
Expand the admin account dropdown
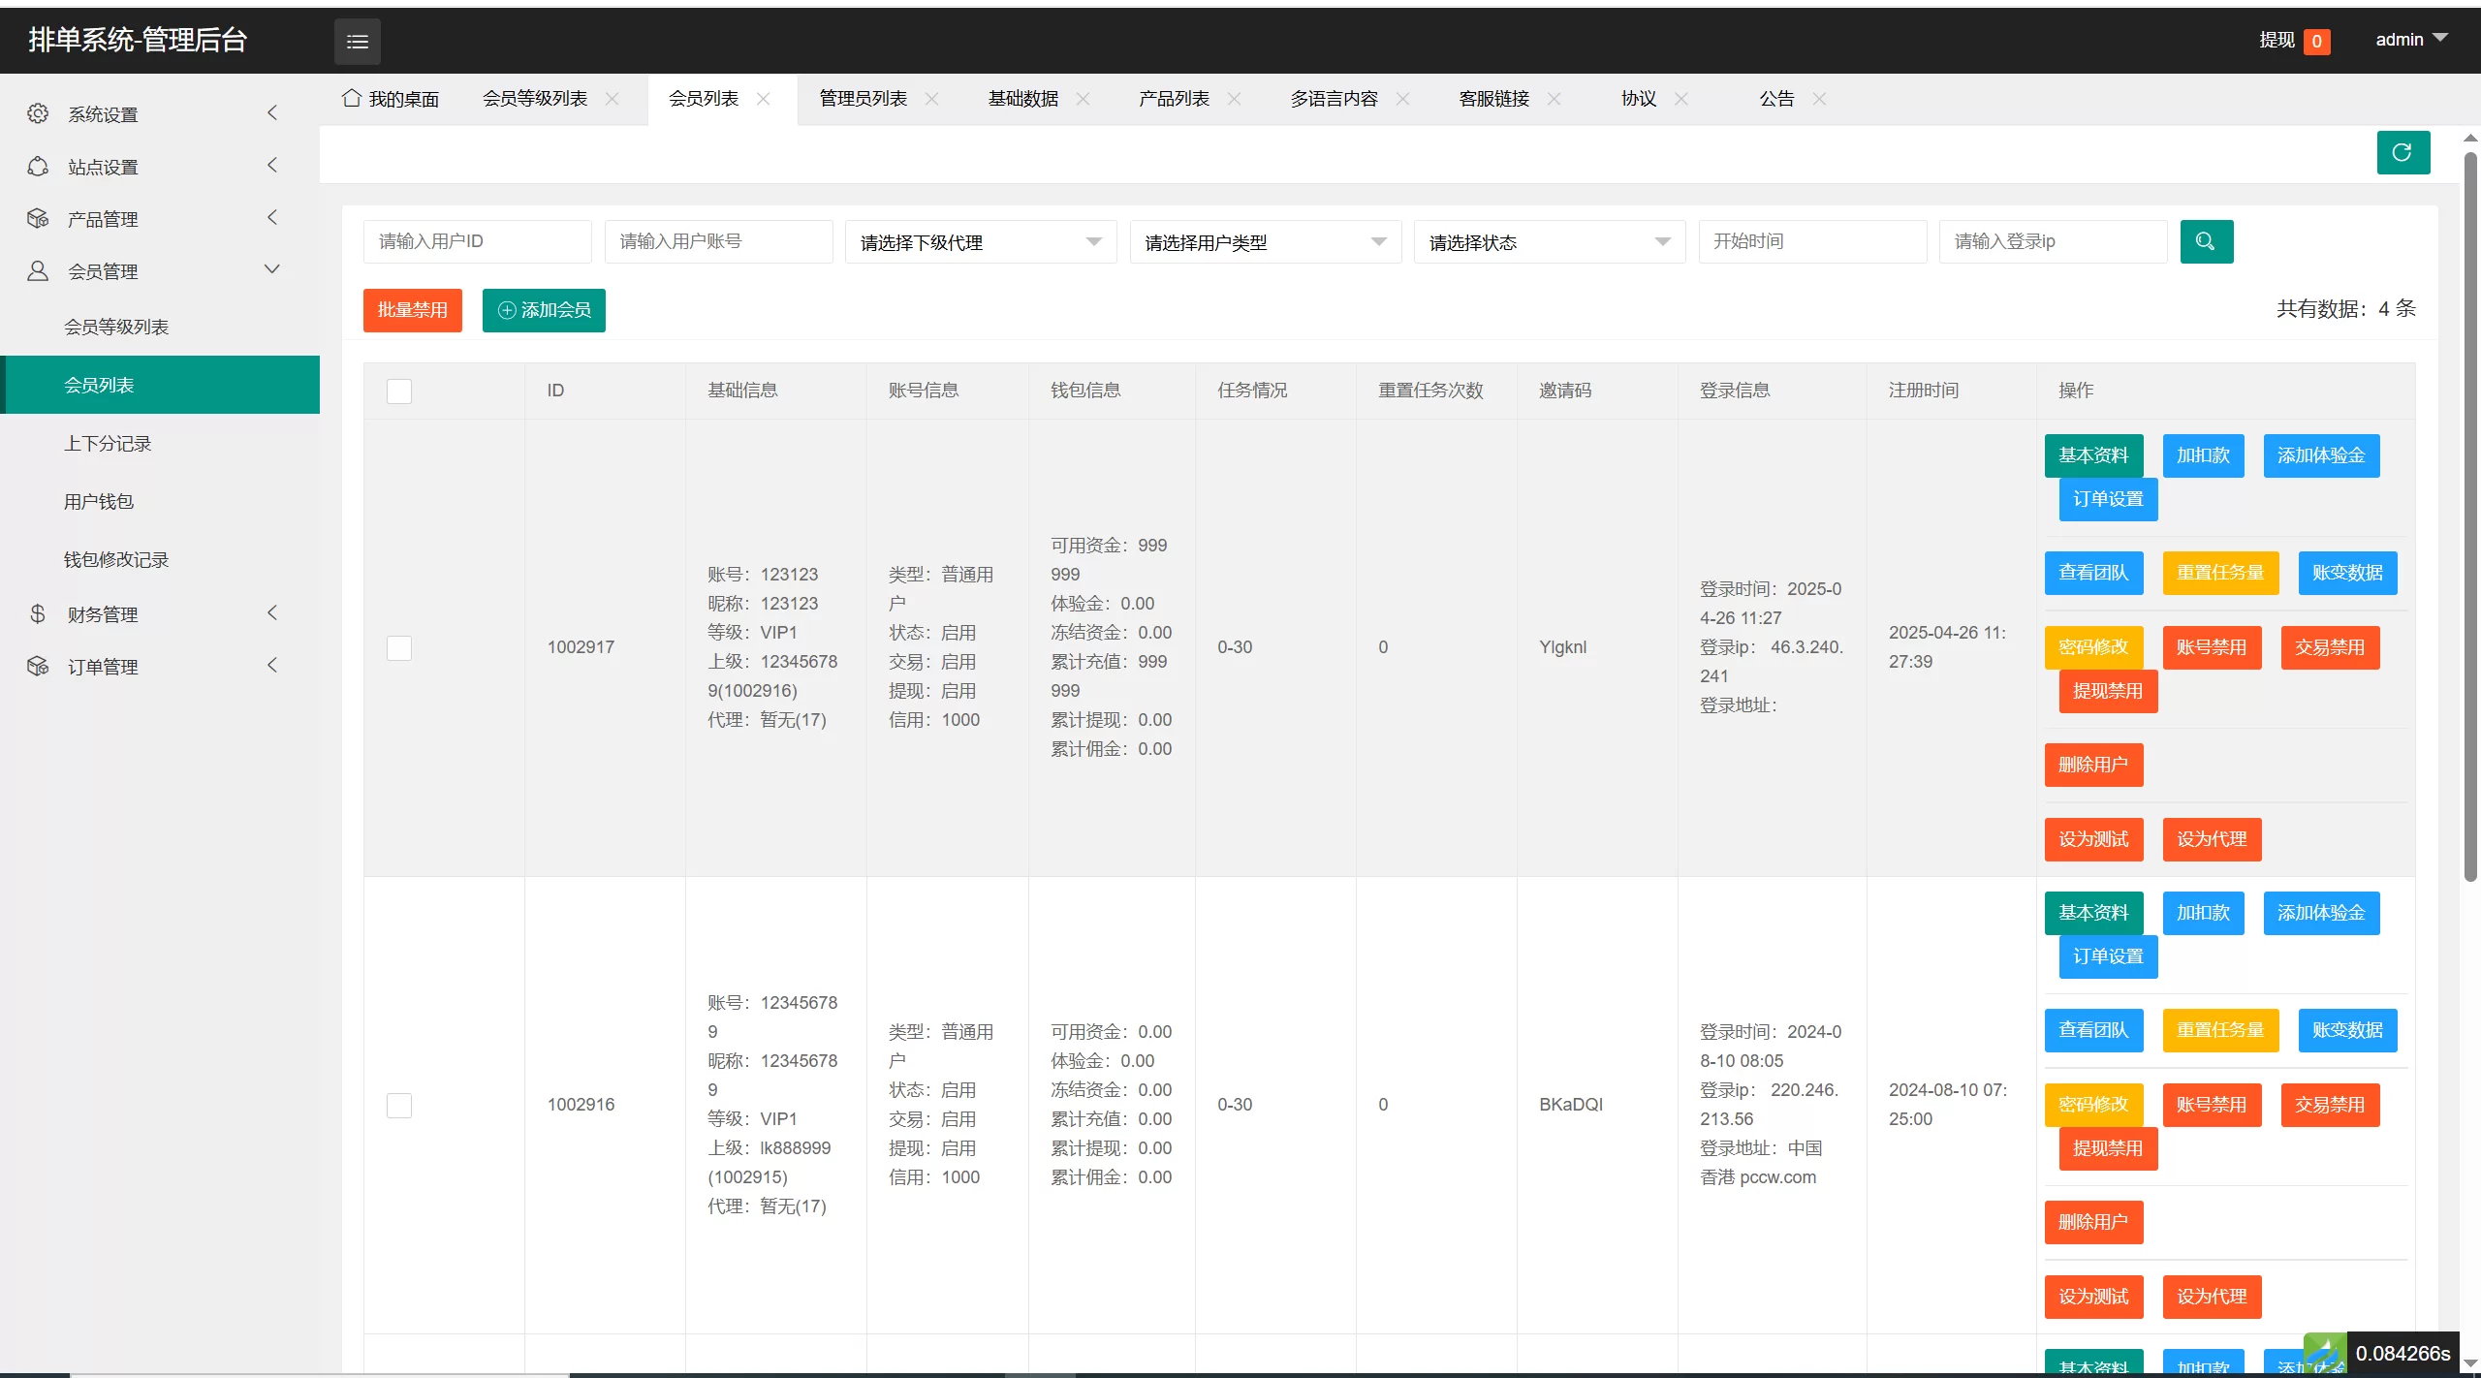point(2410,40)
